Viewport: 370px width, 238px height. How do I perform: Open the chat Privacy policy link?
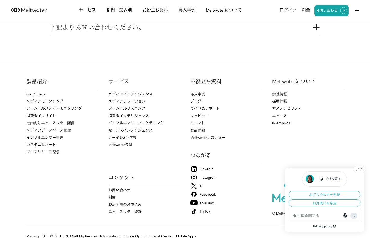tap(324, 226)
